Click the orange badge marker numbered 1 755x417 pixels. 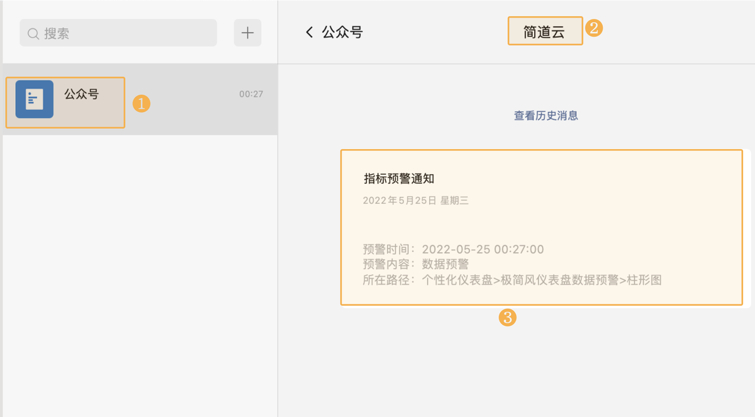pos(141,103)
